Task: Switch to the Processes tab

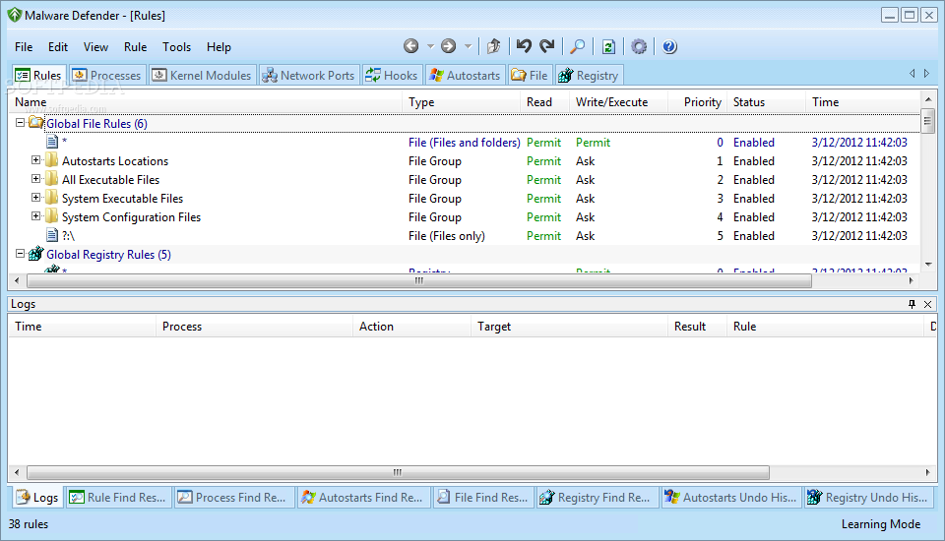Action: (107, 76)
